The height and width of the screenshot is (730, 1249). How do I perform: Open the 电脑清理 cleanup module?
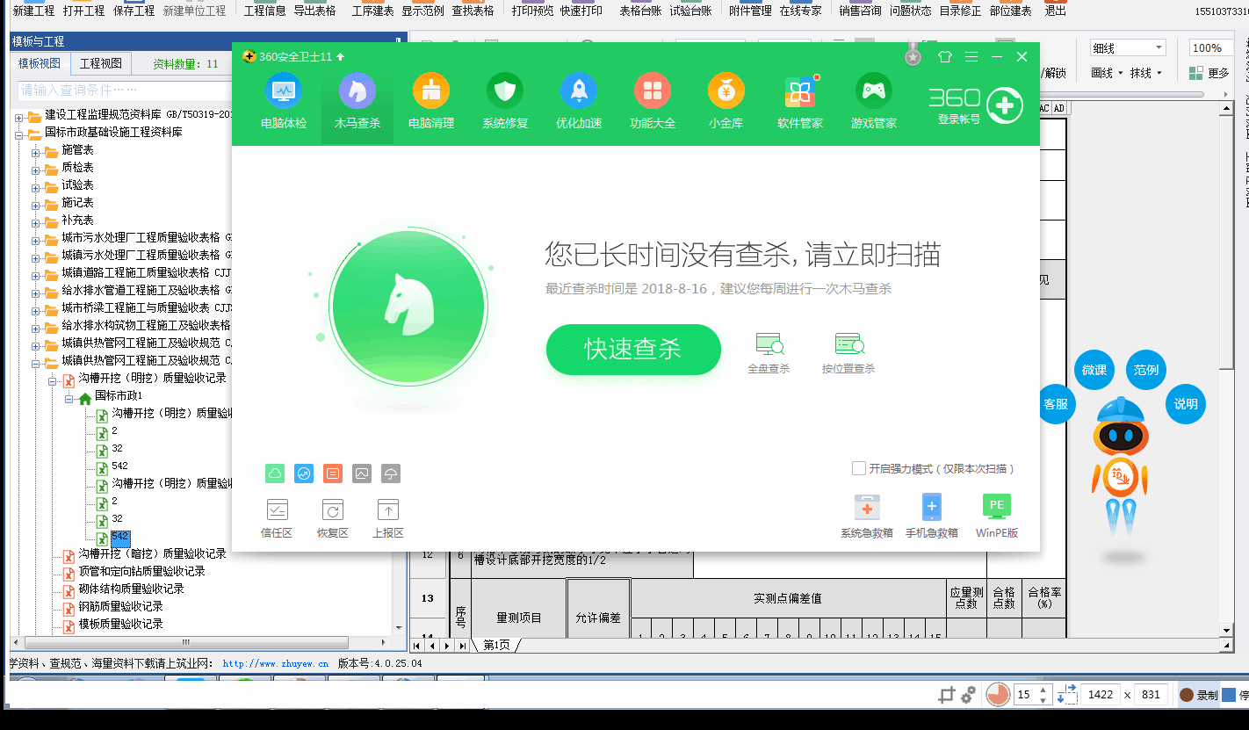[431, 101]
